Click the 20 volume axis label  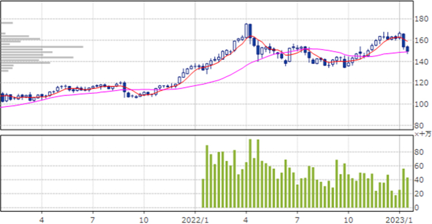pyautogui.click(x=419, y=194)
